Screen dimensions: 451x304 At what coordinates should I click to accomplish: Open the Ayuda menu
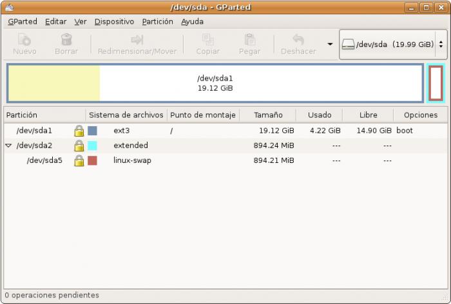click(x=192, y=21)
